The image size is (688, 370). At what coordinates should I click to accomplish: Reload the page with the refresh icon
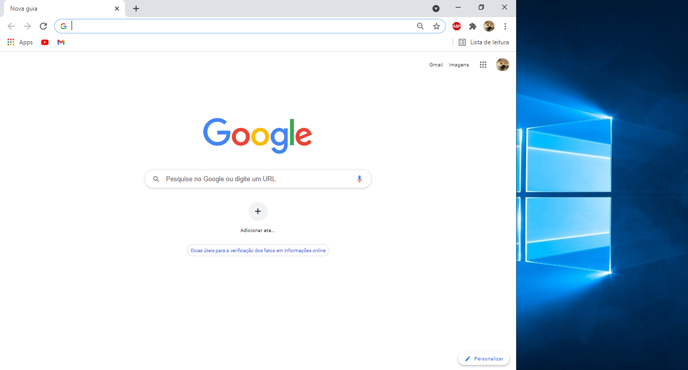43,26
